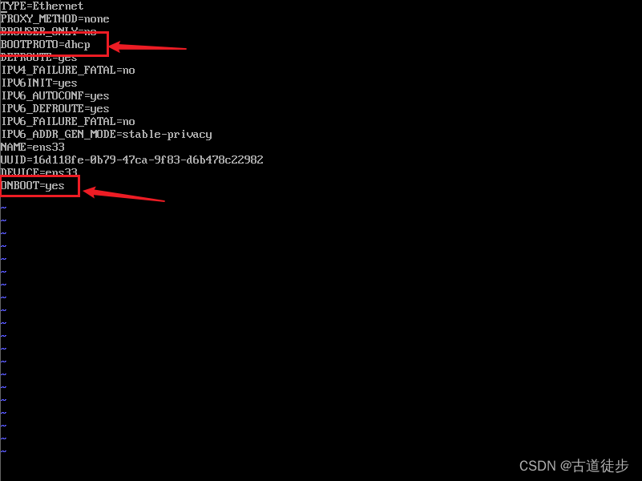Click the UUID value line
Screen dimensions: 642x481
click(131, 160)
